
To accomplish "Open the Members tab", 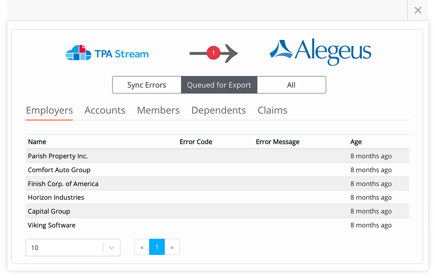I will [158, 110].
